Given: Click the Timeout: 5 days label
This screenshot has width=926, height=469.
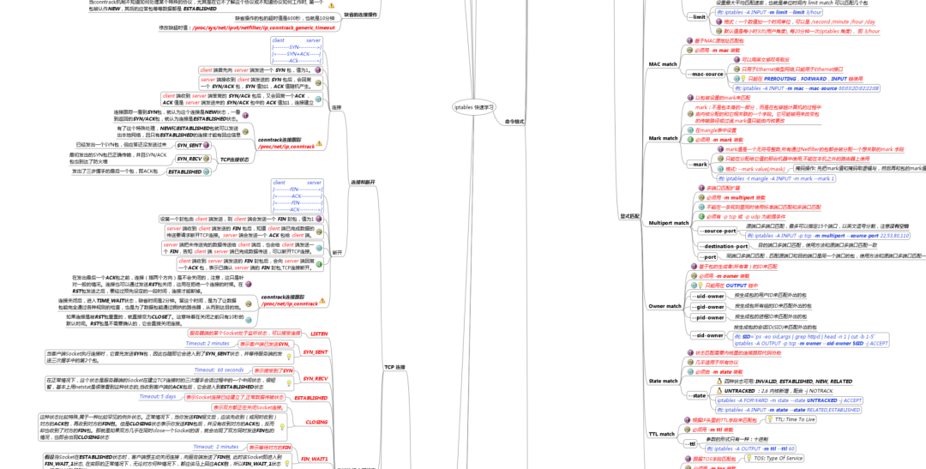Looking at the screenshot, I should pos(158,397).
